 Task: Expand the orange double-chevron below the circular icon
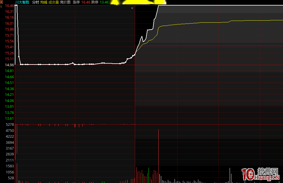click(1, 6)
